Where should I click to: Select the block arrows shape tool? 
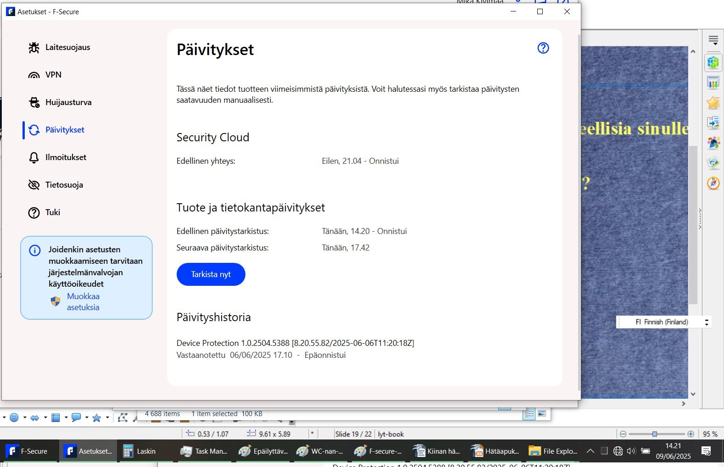pos(35,417)
